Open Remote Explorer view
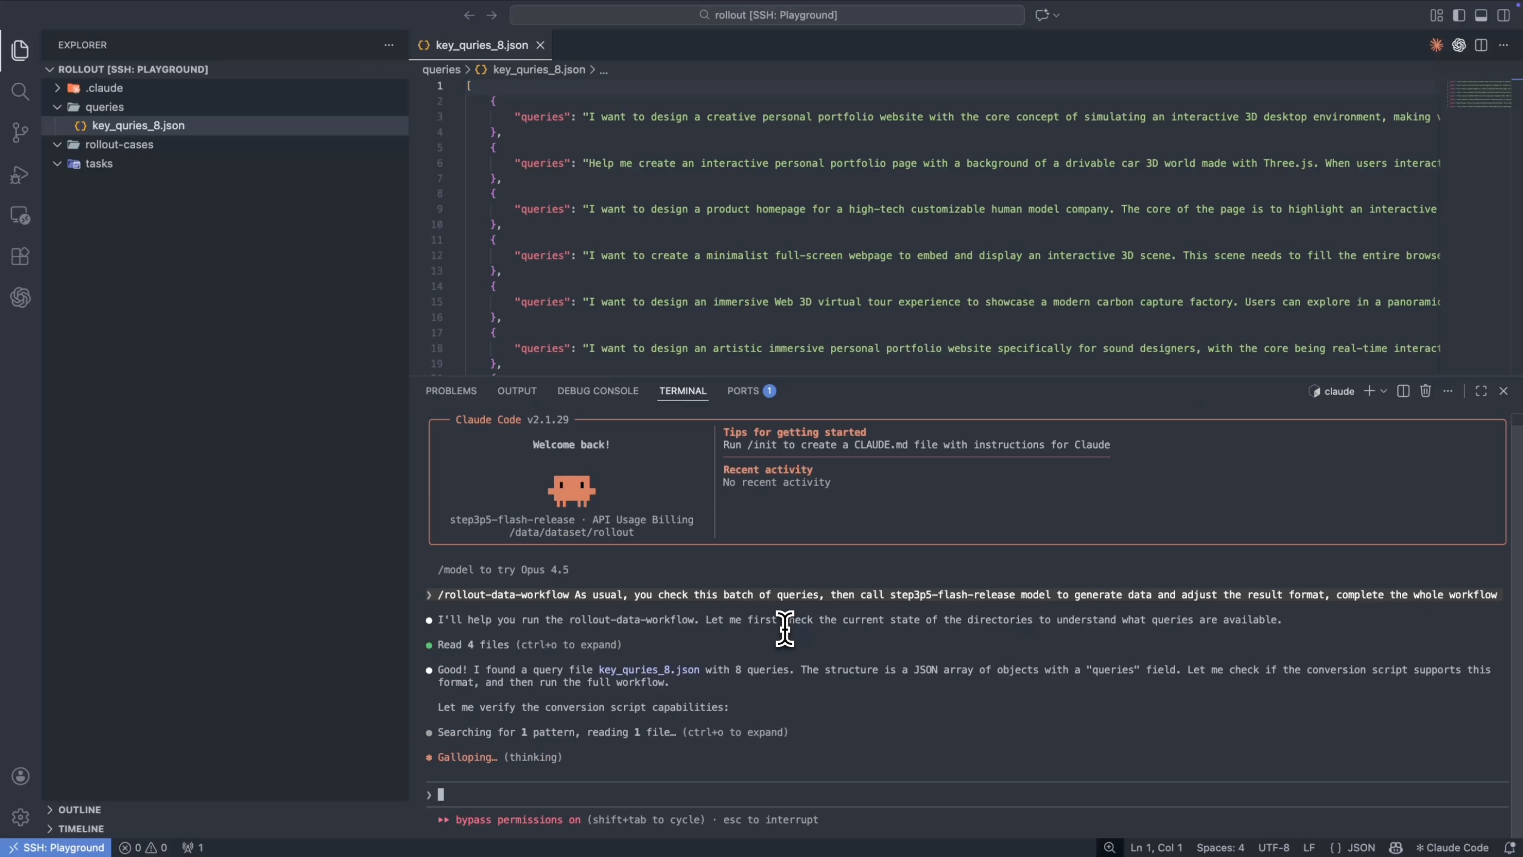The width and height of the screenshot is (1523, 857). coord(20,216)
